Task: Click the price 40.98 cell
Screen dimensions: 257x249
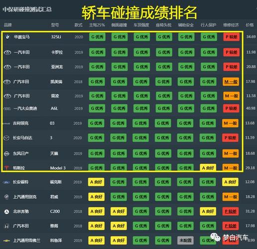Action: pyautogui.click(x=251, y=109)
